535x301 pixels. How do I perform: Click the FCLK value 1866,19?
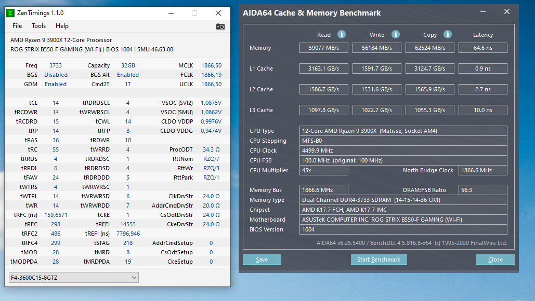point(211,75)
